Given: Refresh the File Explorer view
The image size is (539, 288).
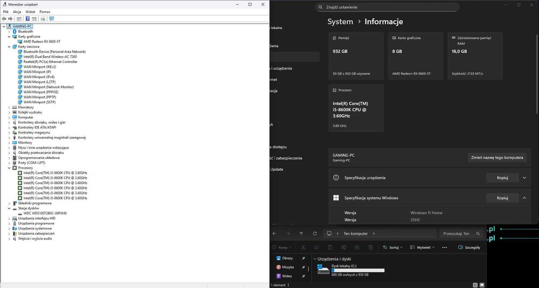Looking at the screenshot, I should [x=315, y=234].
